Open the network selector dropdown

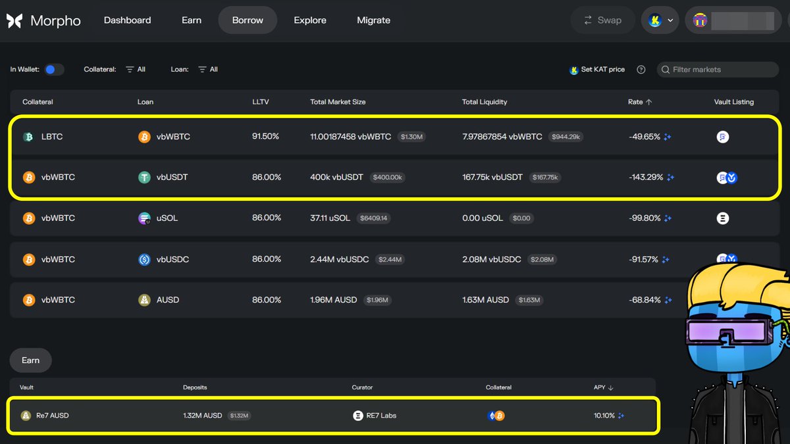click(x=660, y=20)
